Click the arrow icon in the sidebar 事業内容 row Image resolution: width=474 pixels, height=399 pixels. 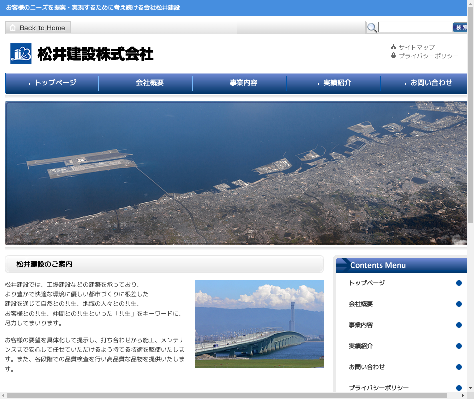click(x=459, y=325)
